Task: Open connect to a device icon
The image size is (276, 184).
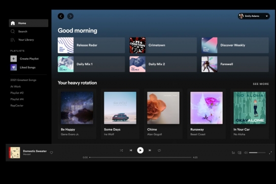Action: (240, 152)
